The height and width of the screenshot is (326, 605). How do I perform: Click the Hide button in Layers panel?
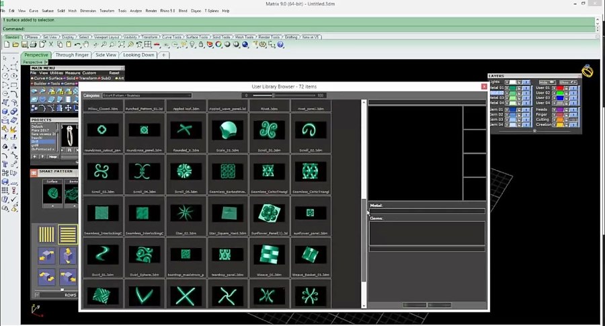[547, 82]
